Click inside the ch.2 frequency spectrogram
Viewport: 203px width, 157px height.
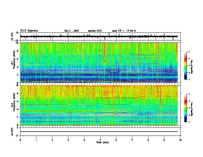click(x=99, y=105)
